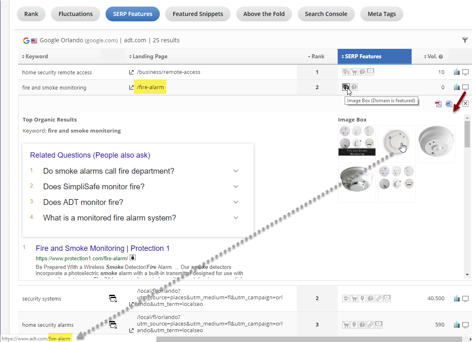Open the /business/remote-access landing page link icon
Viewport: 472px width, 342px height.
[x=131, y=72]
